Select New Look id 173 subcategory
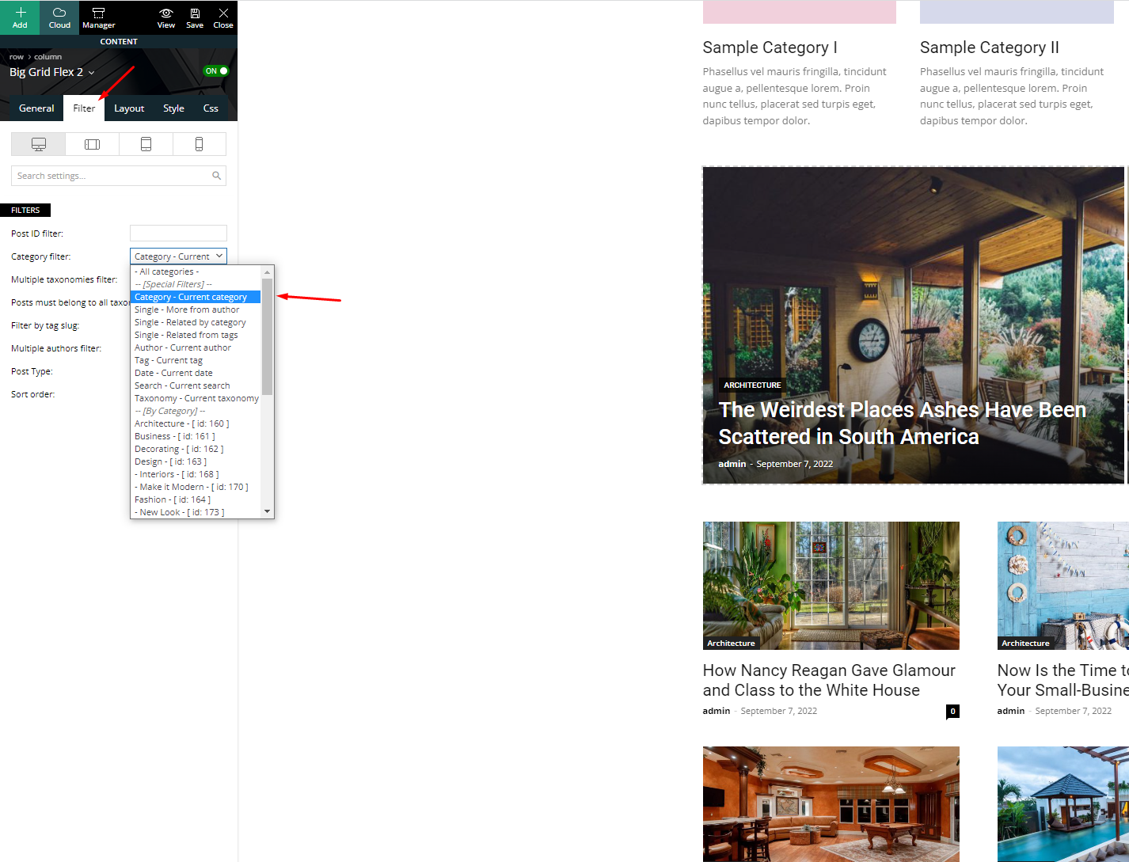This screenshot has height=862, width=1129. click(x=196, y=512)
